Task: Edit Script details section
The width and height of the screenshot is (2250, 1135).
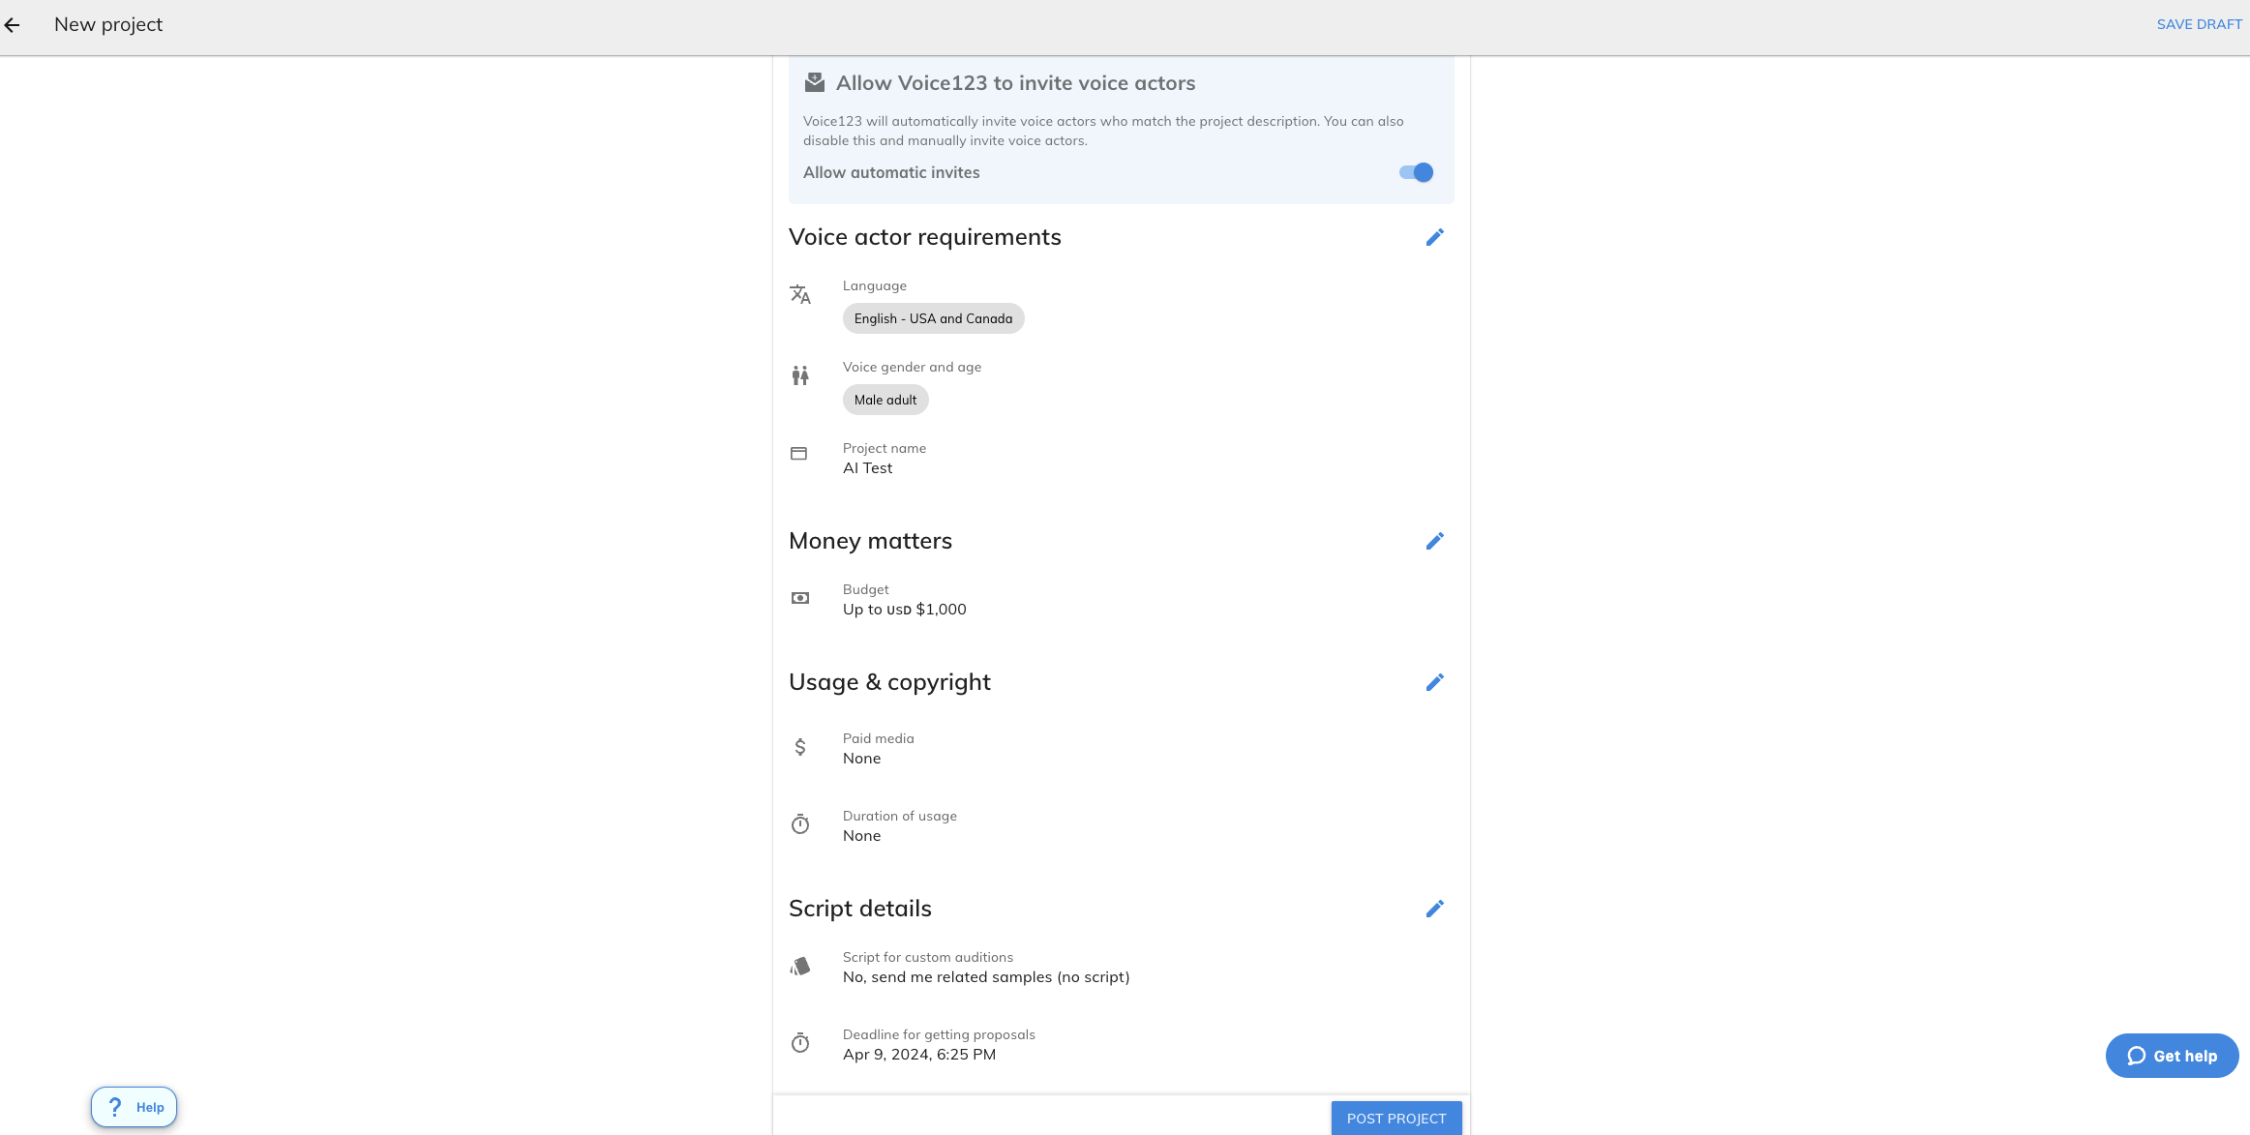Action: (1434, 909)
